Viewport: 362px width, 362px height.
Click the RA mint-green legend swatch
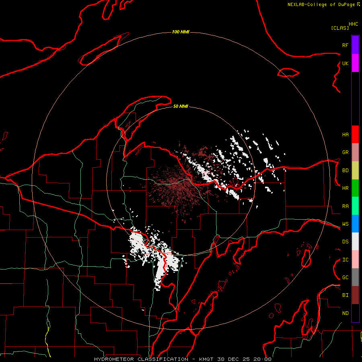tap(355, 206)
